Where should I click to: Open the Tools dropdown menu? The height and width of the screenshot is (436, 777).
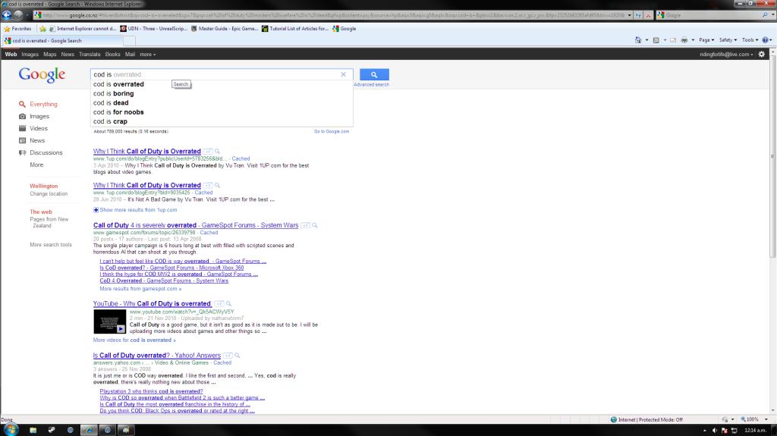point(750,40)
